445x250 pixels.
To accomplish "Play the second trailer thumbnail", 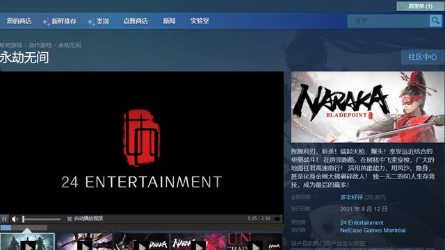I will pyautogui.click(x=84, y=242).
